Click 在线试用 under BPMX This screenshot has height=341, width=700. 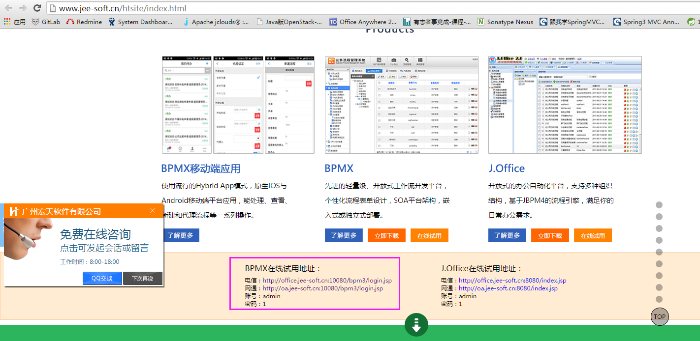pyautogui.click(x=429, y=235)
